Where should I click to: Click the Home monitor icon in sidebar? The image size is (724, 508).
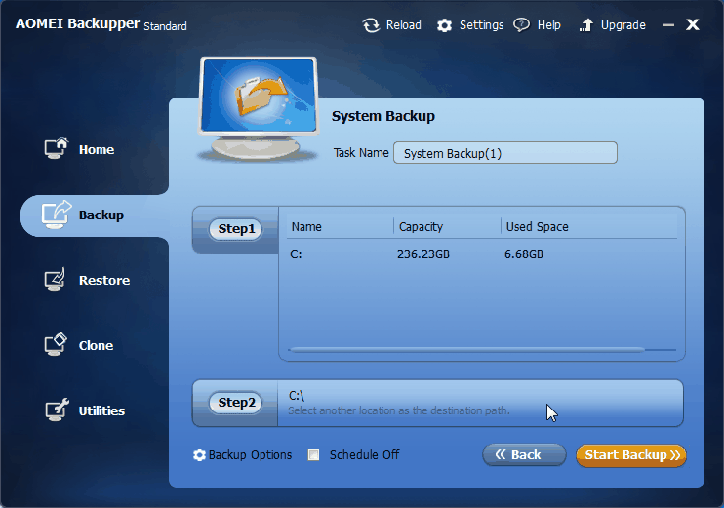(56, 148)
